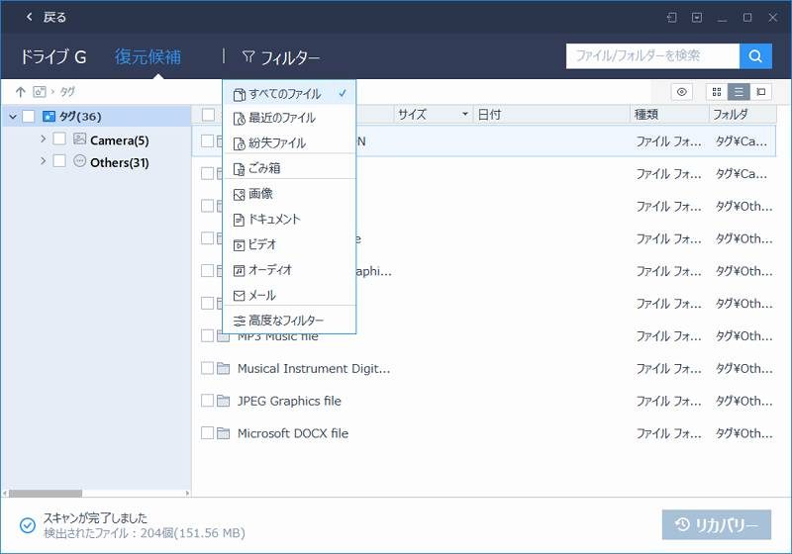Switch to preview pane view icon
Screen dimensions: 792x554
click(x=761, y=92)
